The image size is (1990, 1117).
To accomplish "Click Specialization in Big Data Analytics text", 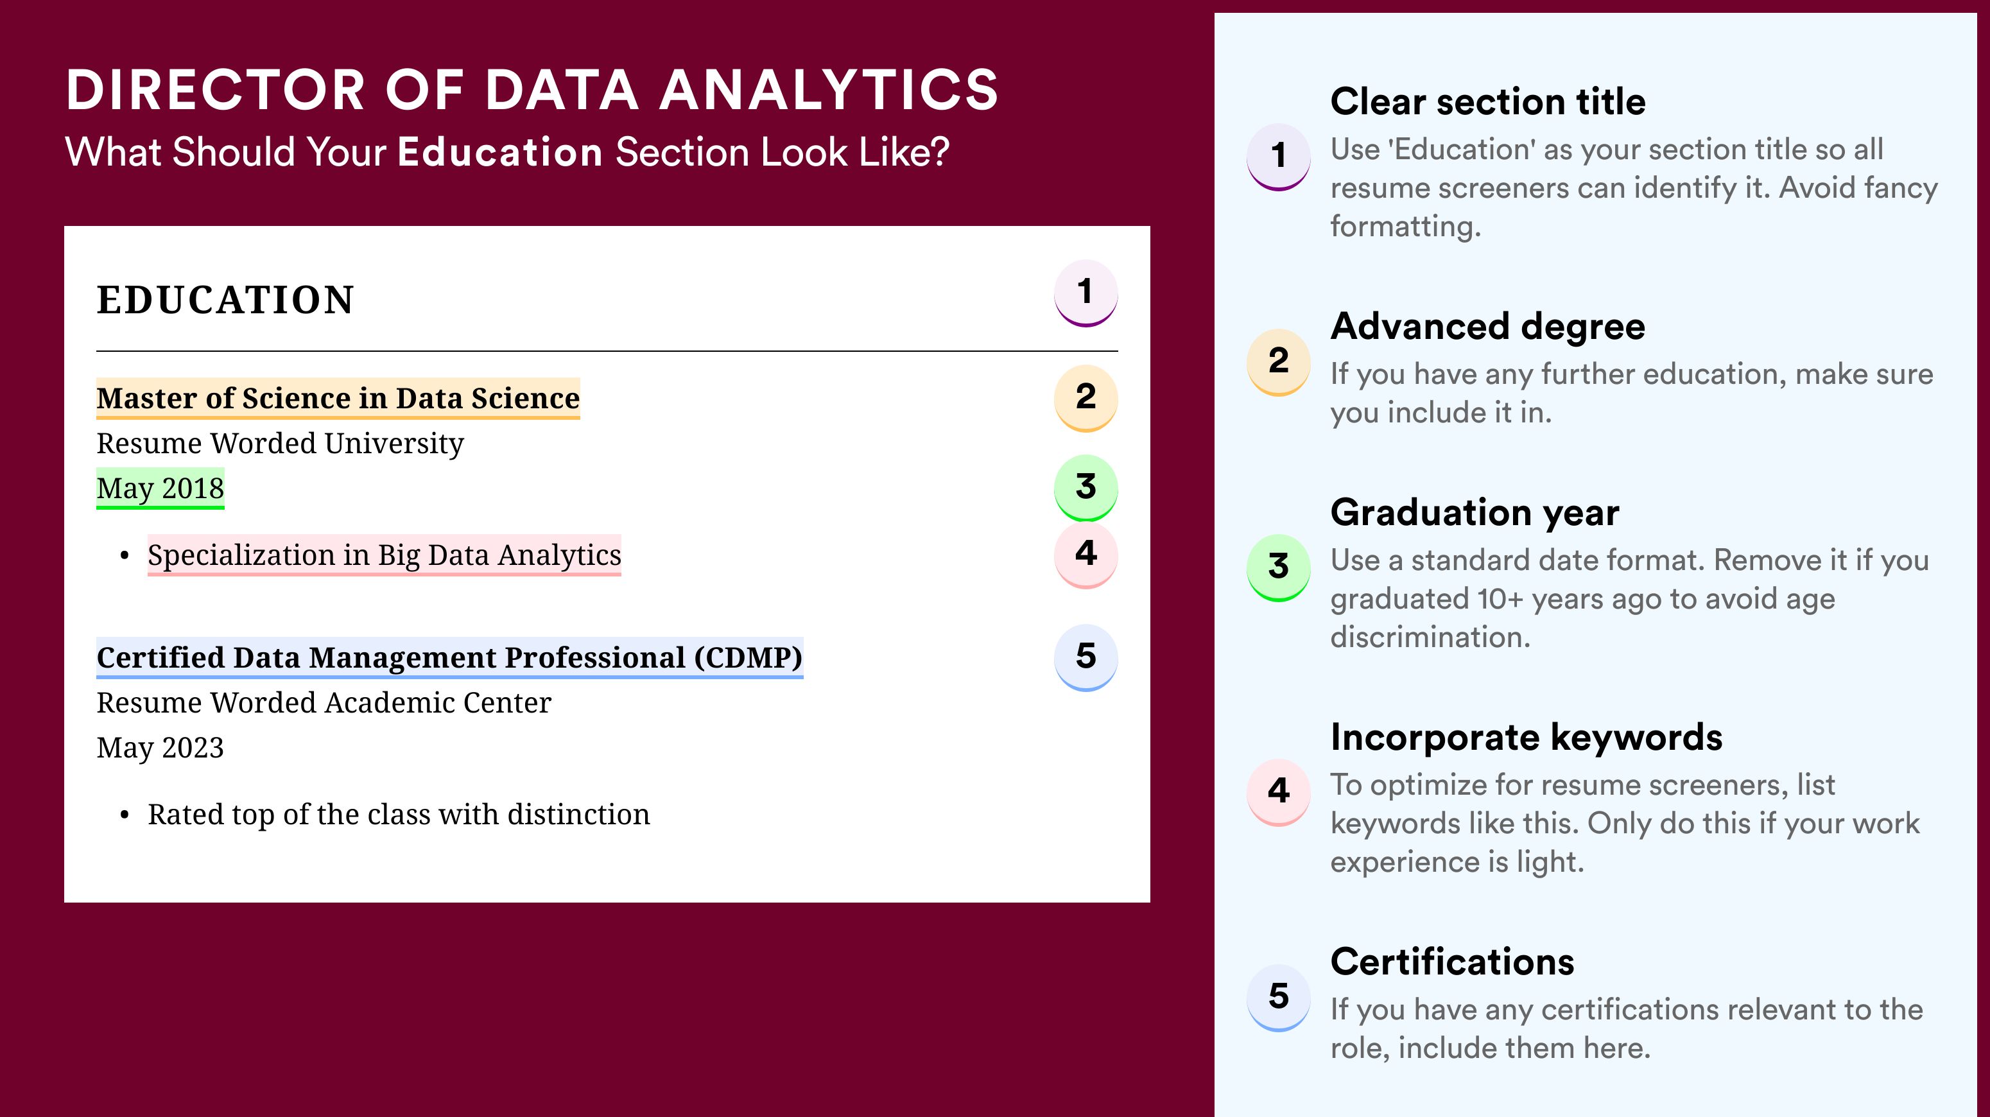I will coord(384,555).
